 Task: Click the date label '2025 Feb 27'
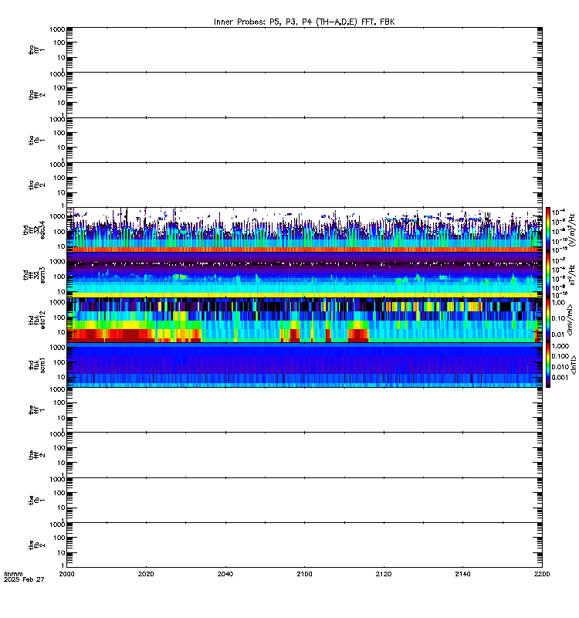[24, 579]
